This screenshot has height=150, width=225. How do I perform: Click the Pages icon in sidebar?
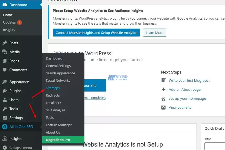pos(5,61)
